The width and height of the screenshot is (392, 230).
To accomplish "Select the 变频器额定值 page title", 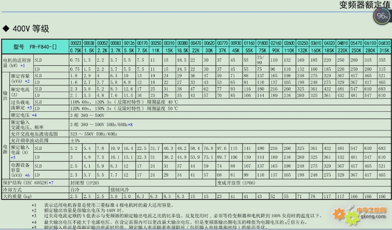I will click(365, 5).
